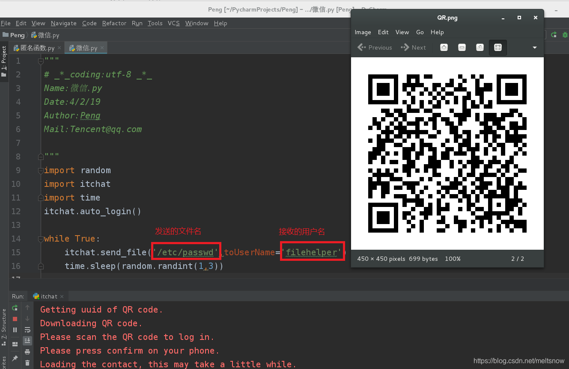Click '/etc/passwd' string in line 15
The height and width of the screenshot is (369, 569).
click(x=186, y=252)
